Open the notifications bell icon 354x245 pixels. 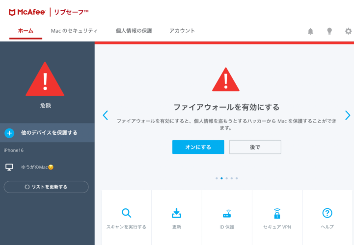(310, 31)
